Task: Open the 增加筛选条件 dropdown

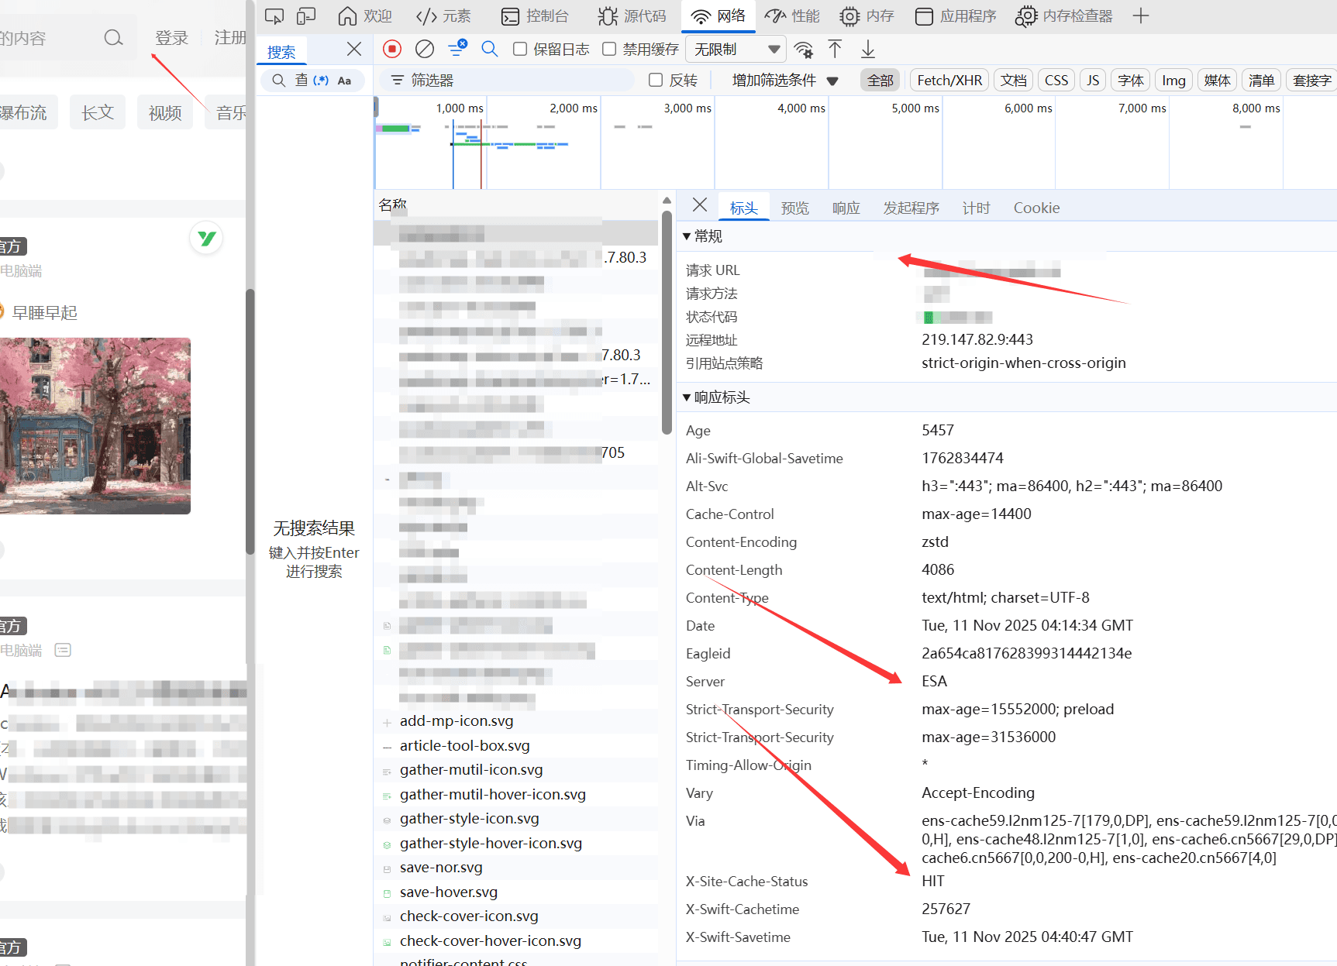Action: click(784, 81)
